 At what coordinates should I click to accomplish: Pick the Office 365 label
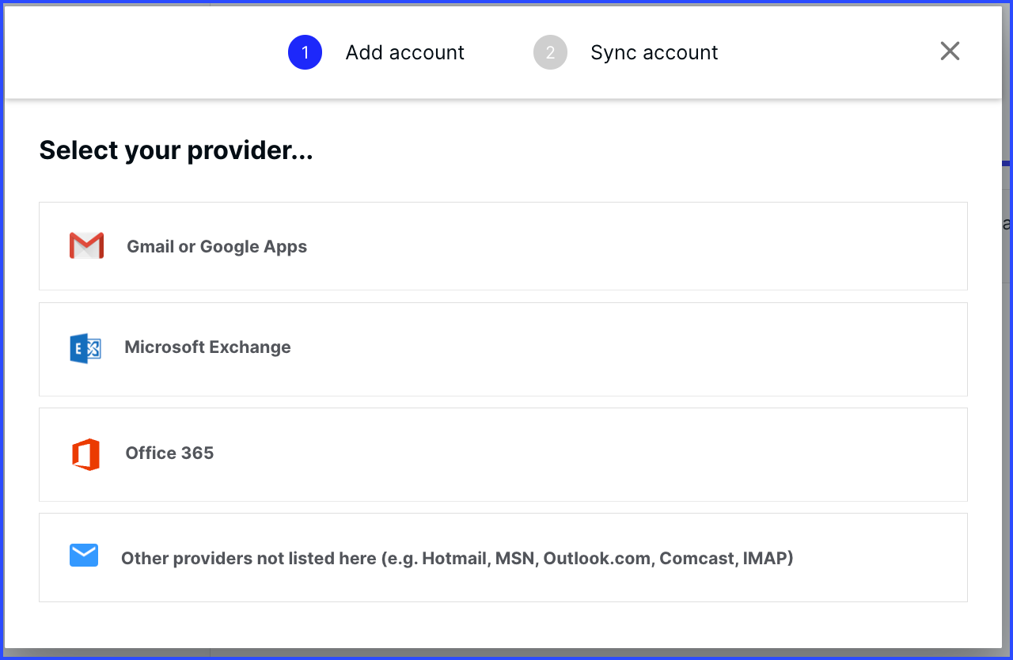pyautogui.click(x=169, y=453)
